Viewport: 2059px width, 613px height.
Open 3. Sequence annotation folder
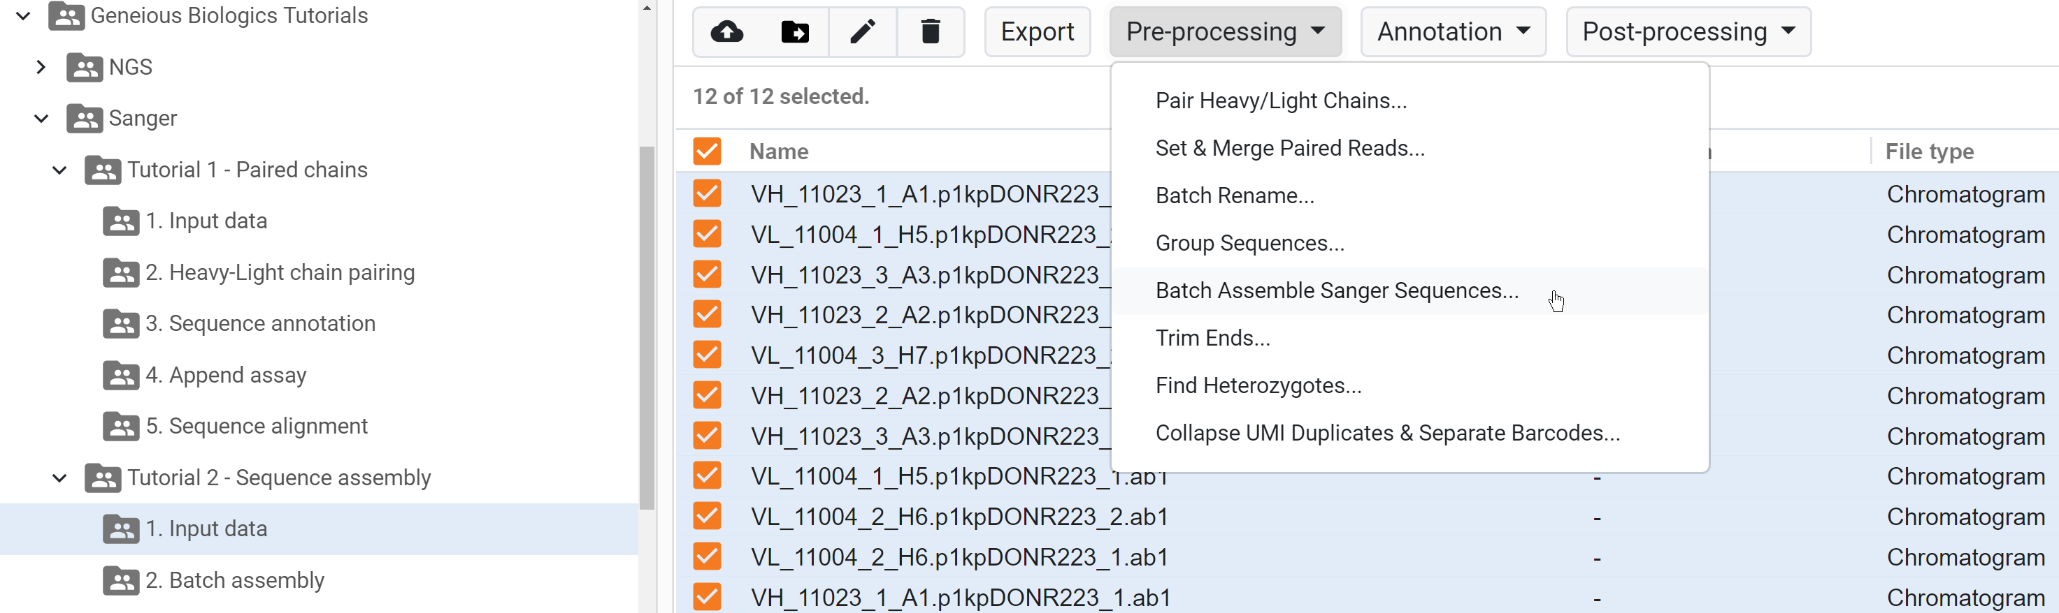pos(260,324)
